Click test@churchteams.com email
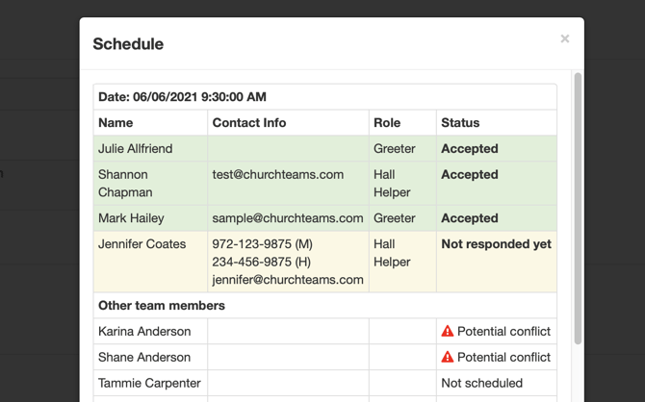The height and width of the screenshot is (402, 645). click(x=278, y=175)
